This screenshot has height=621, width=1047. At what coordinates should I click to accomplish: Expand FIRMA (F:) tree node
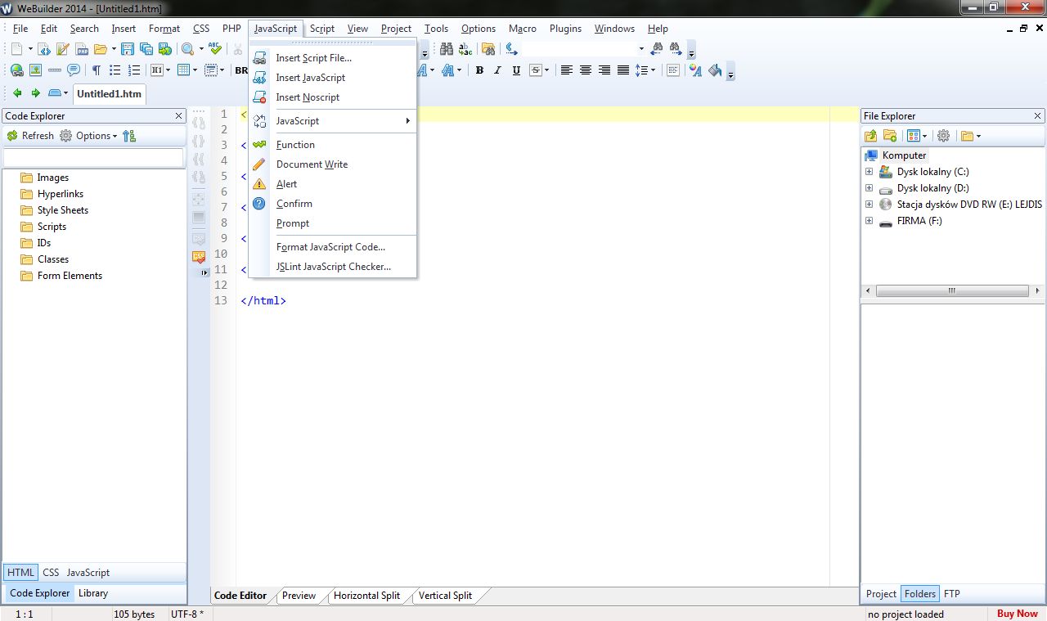coord(869,221)
